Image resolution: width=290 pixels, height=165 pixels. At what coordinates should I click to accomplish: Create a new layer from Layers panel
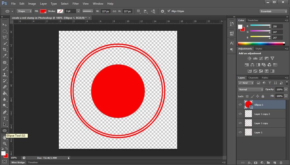click(x=274, y=163)
